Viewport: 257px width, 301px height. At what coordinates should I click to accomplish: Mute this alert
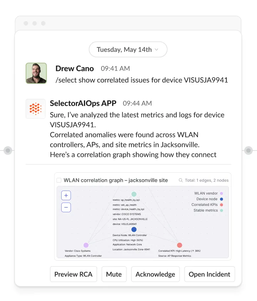click(114, 274)
